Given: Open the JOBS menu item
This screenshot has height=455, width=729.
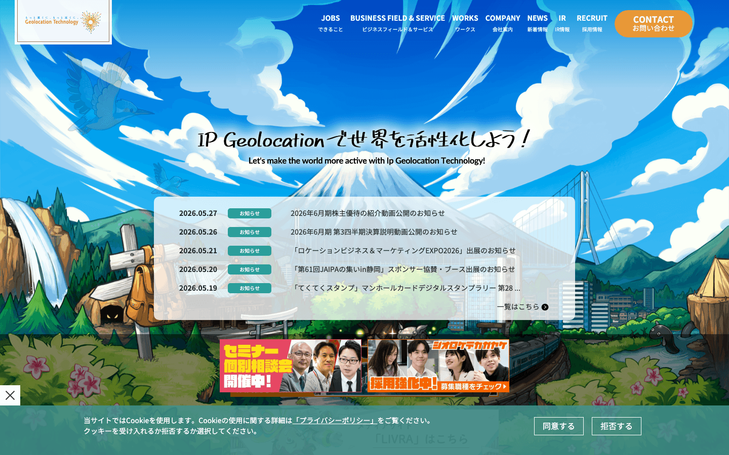Looking at the screenshot, I should [331, 23].
